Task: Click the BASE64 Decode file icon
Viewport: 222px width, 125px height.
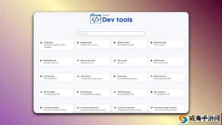Action: click(41, 61)
